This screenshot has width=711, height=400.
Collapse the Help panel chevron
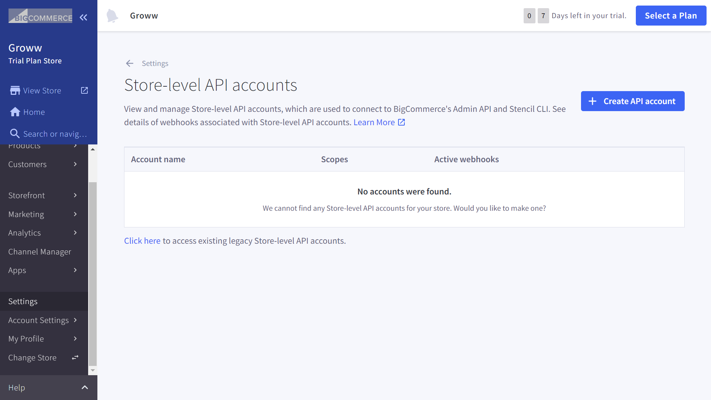pos(84,387)
